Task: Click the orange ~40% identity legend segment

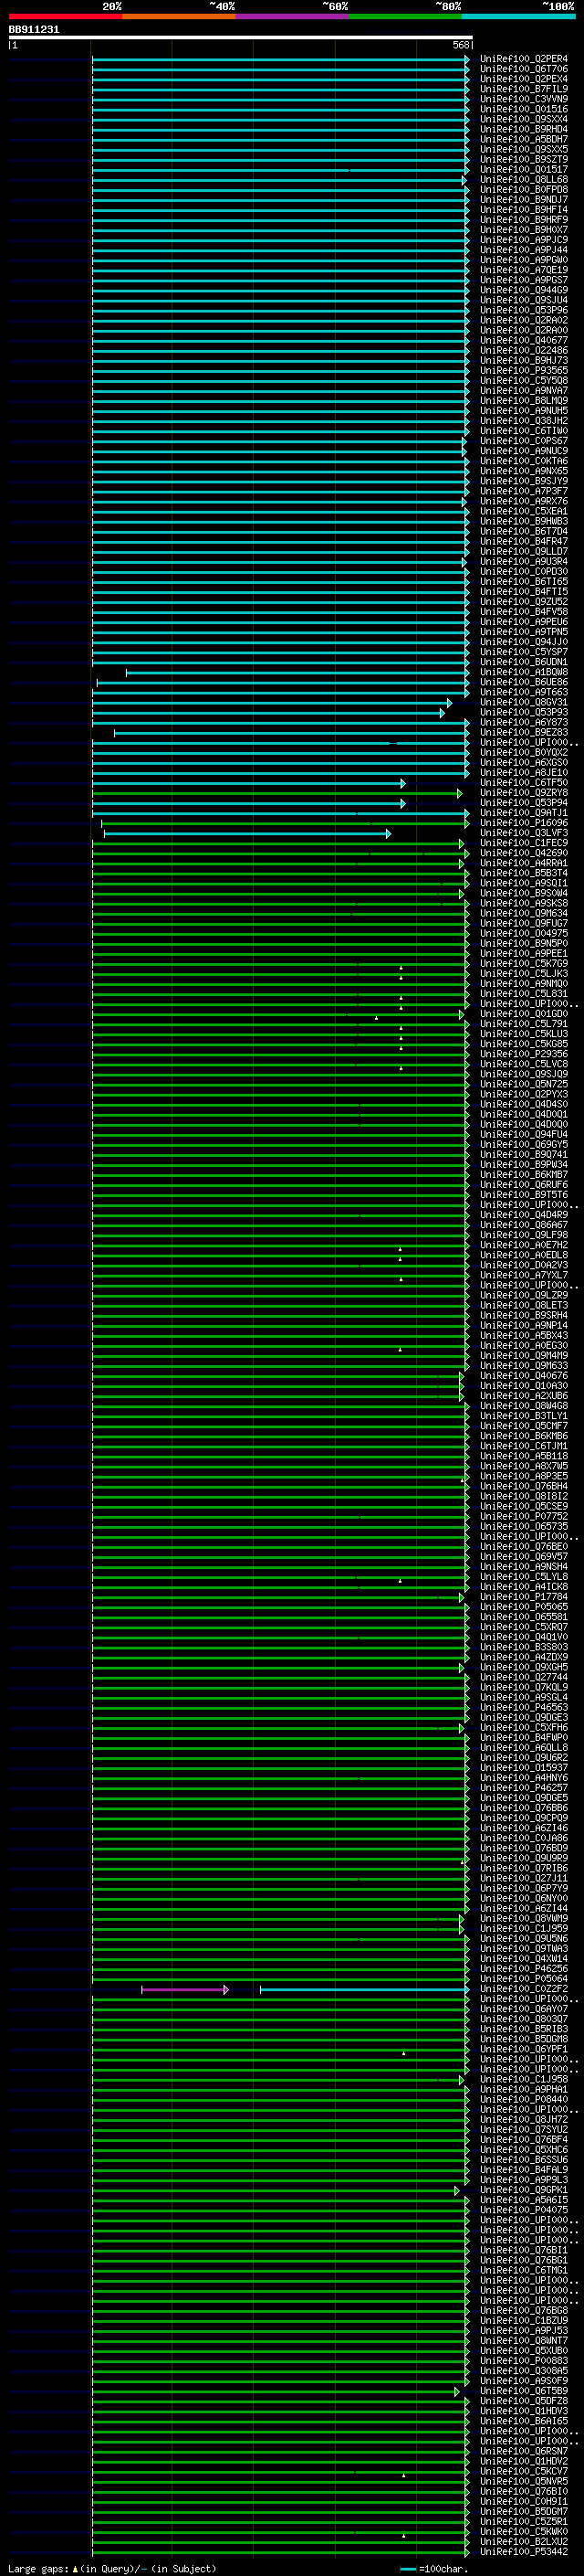Action: tap(179, 16)
